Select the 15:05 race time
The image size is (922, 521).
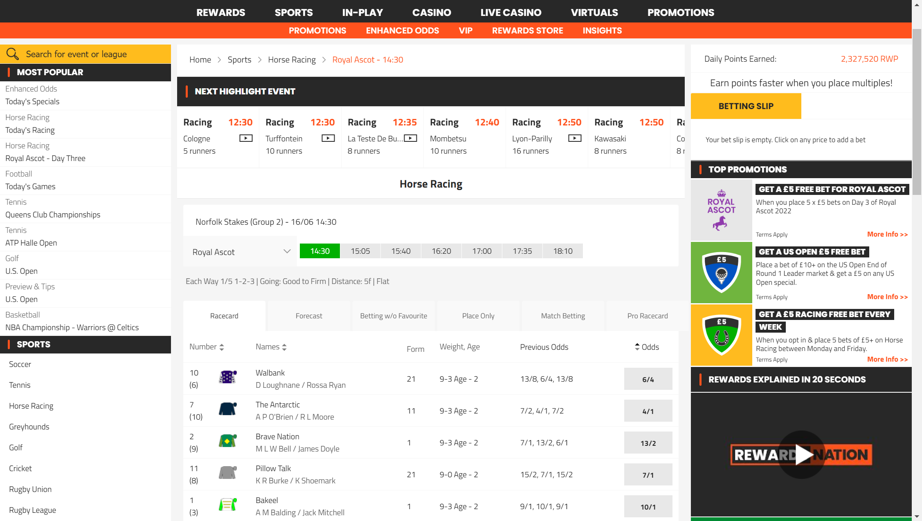360,251
